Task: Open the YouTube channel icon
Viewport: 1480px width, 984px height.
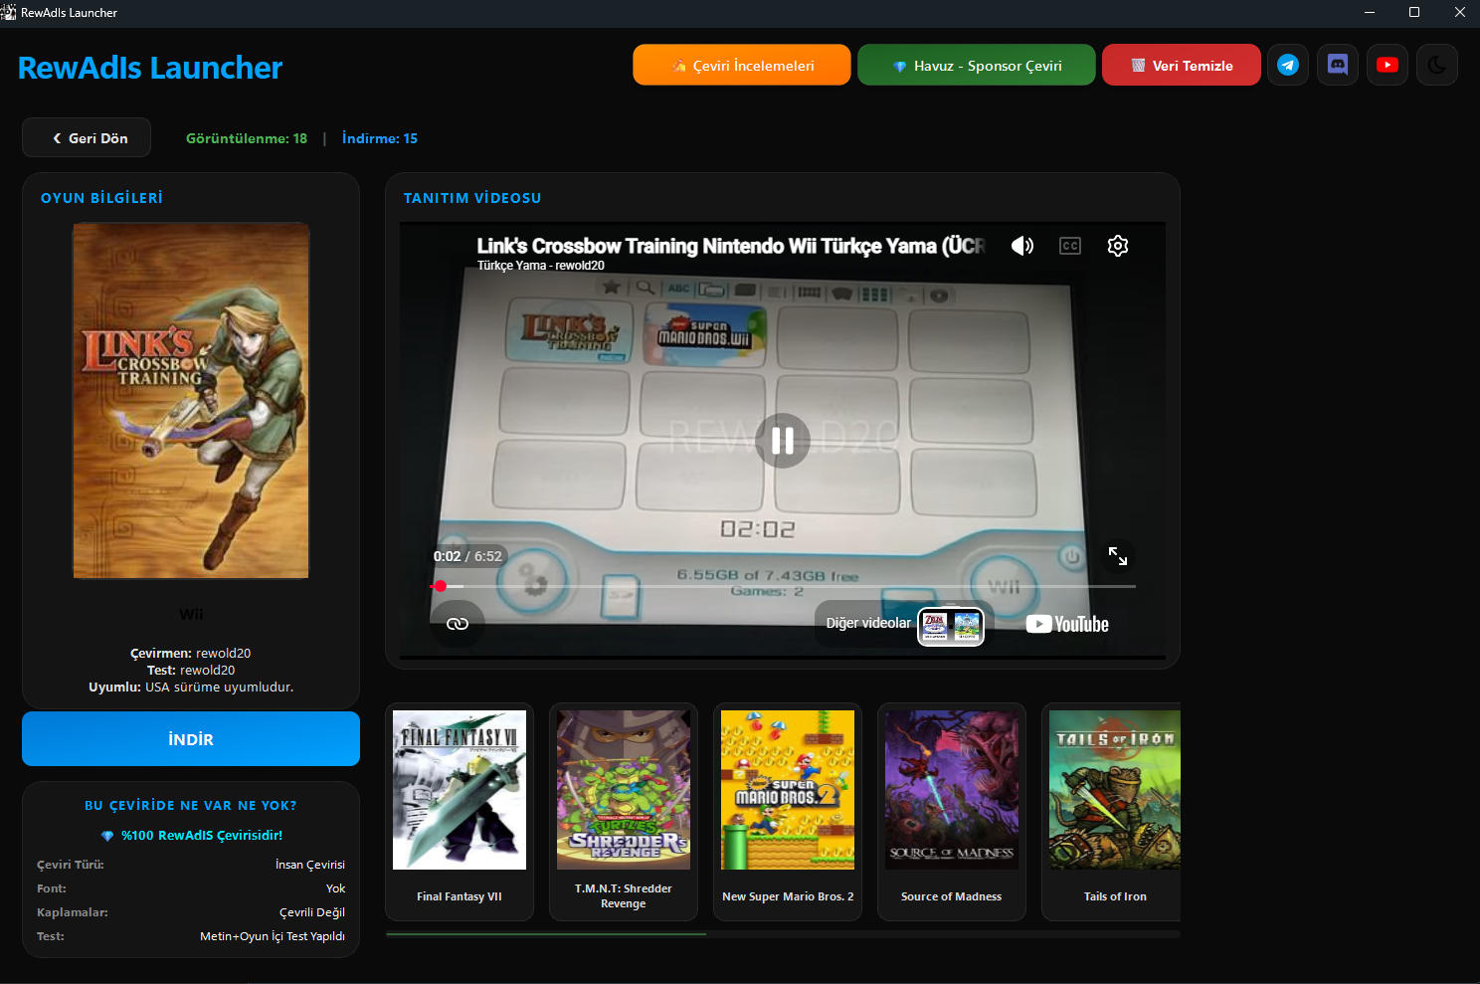Action: click(1387, 66)
